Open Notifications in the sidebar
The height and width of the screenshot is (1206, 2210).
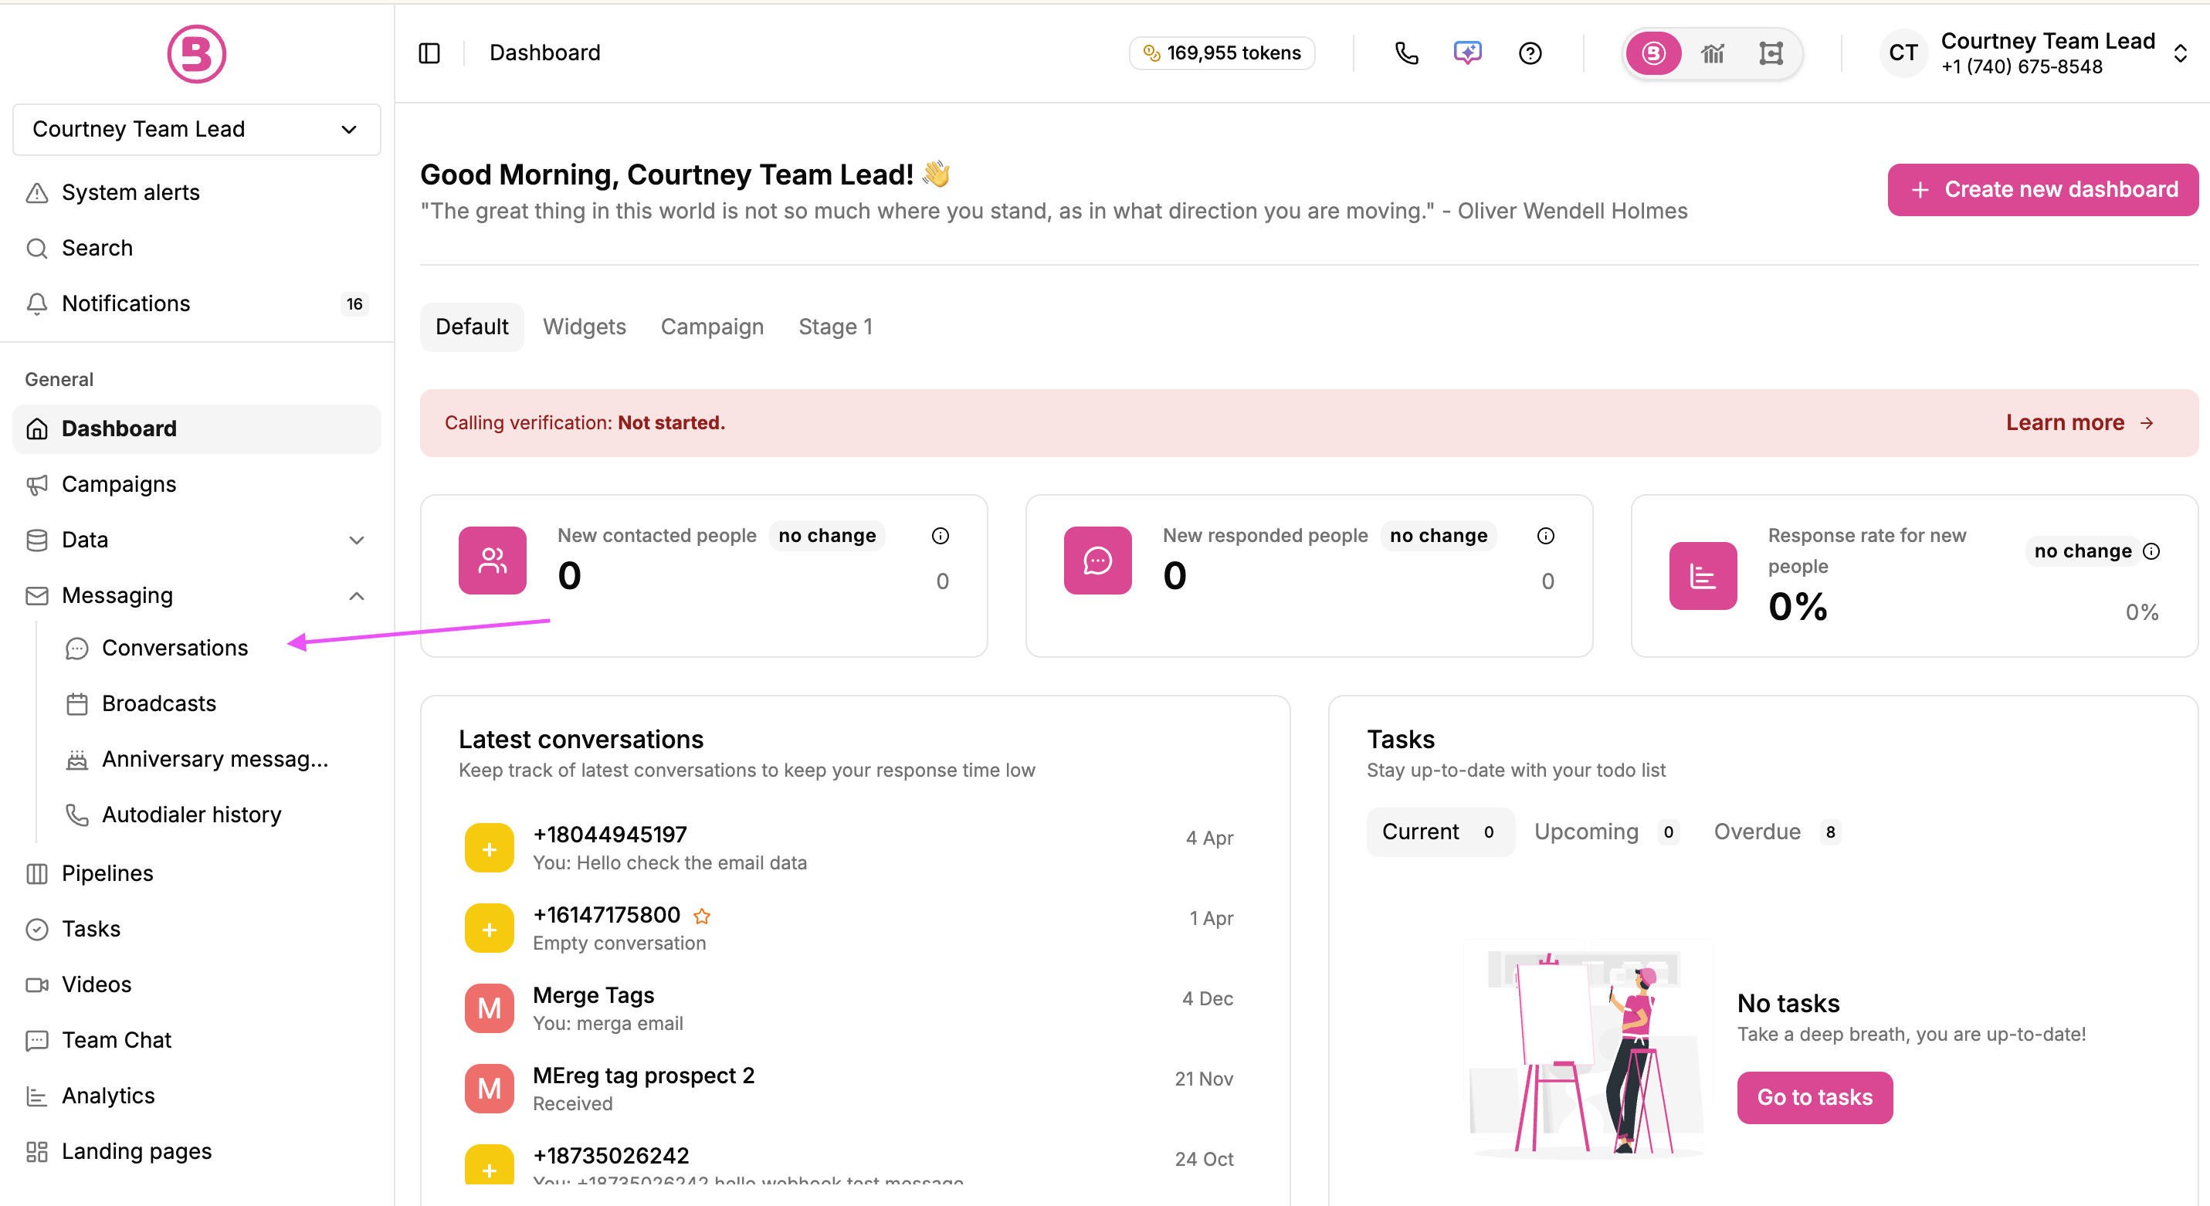[196, 303]
